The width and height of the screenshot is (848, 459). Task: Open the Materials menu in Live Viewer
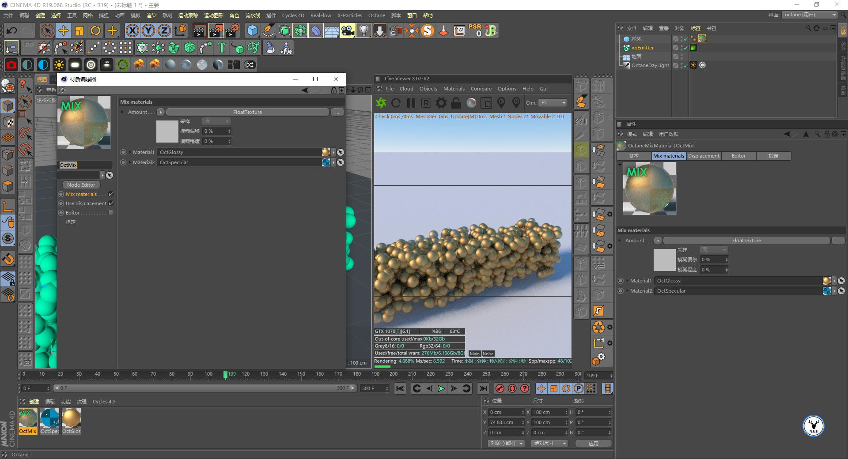pos(454,89)
